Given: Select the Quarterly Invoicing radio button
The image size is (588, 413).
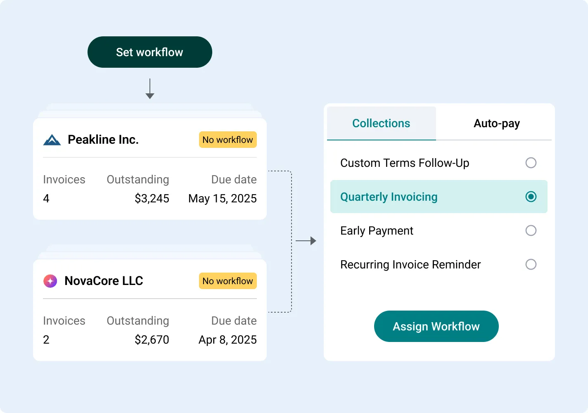Looking at the screenshot, I should tap(531, 197).
